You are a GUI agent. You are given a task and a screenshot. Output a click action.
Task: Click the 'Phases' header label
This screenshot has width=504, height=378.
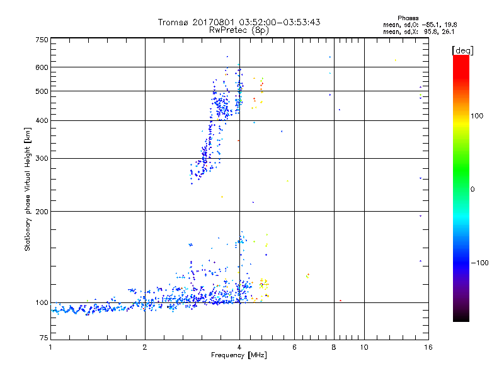408,18
